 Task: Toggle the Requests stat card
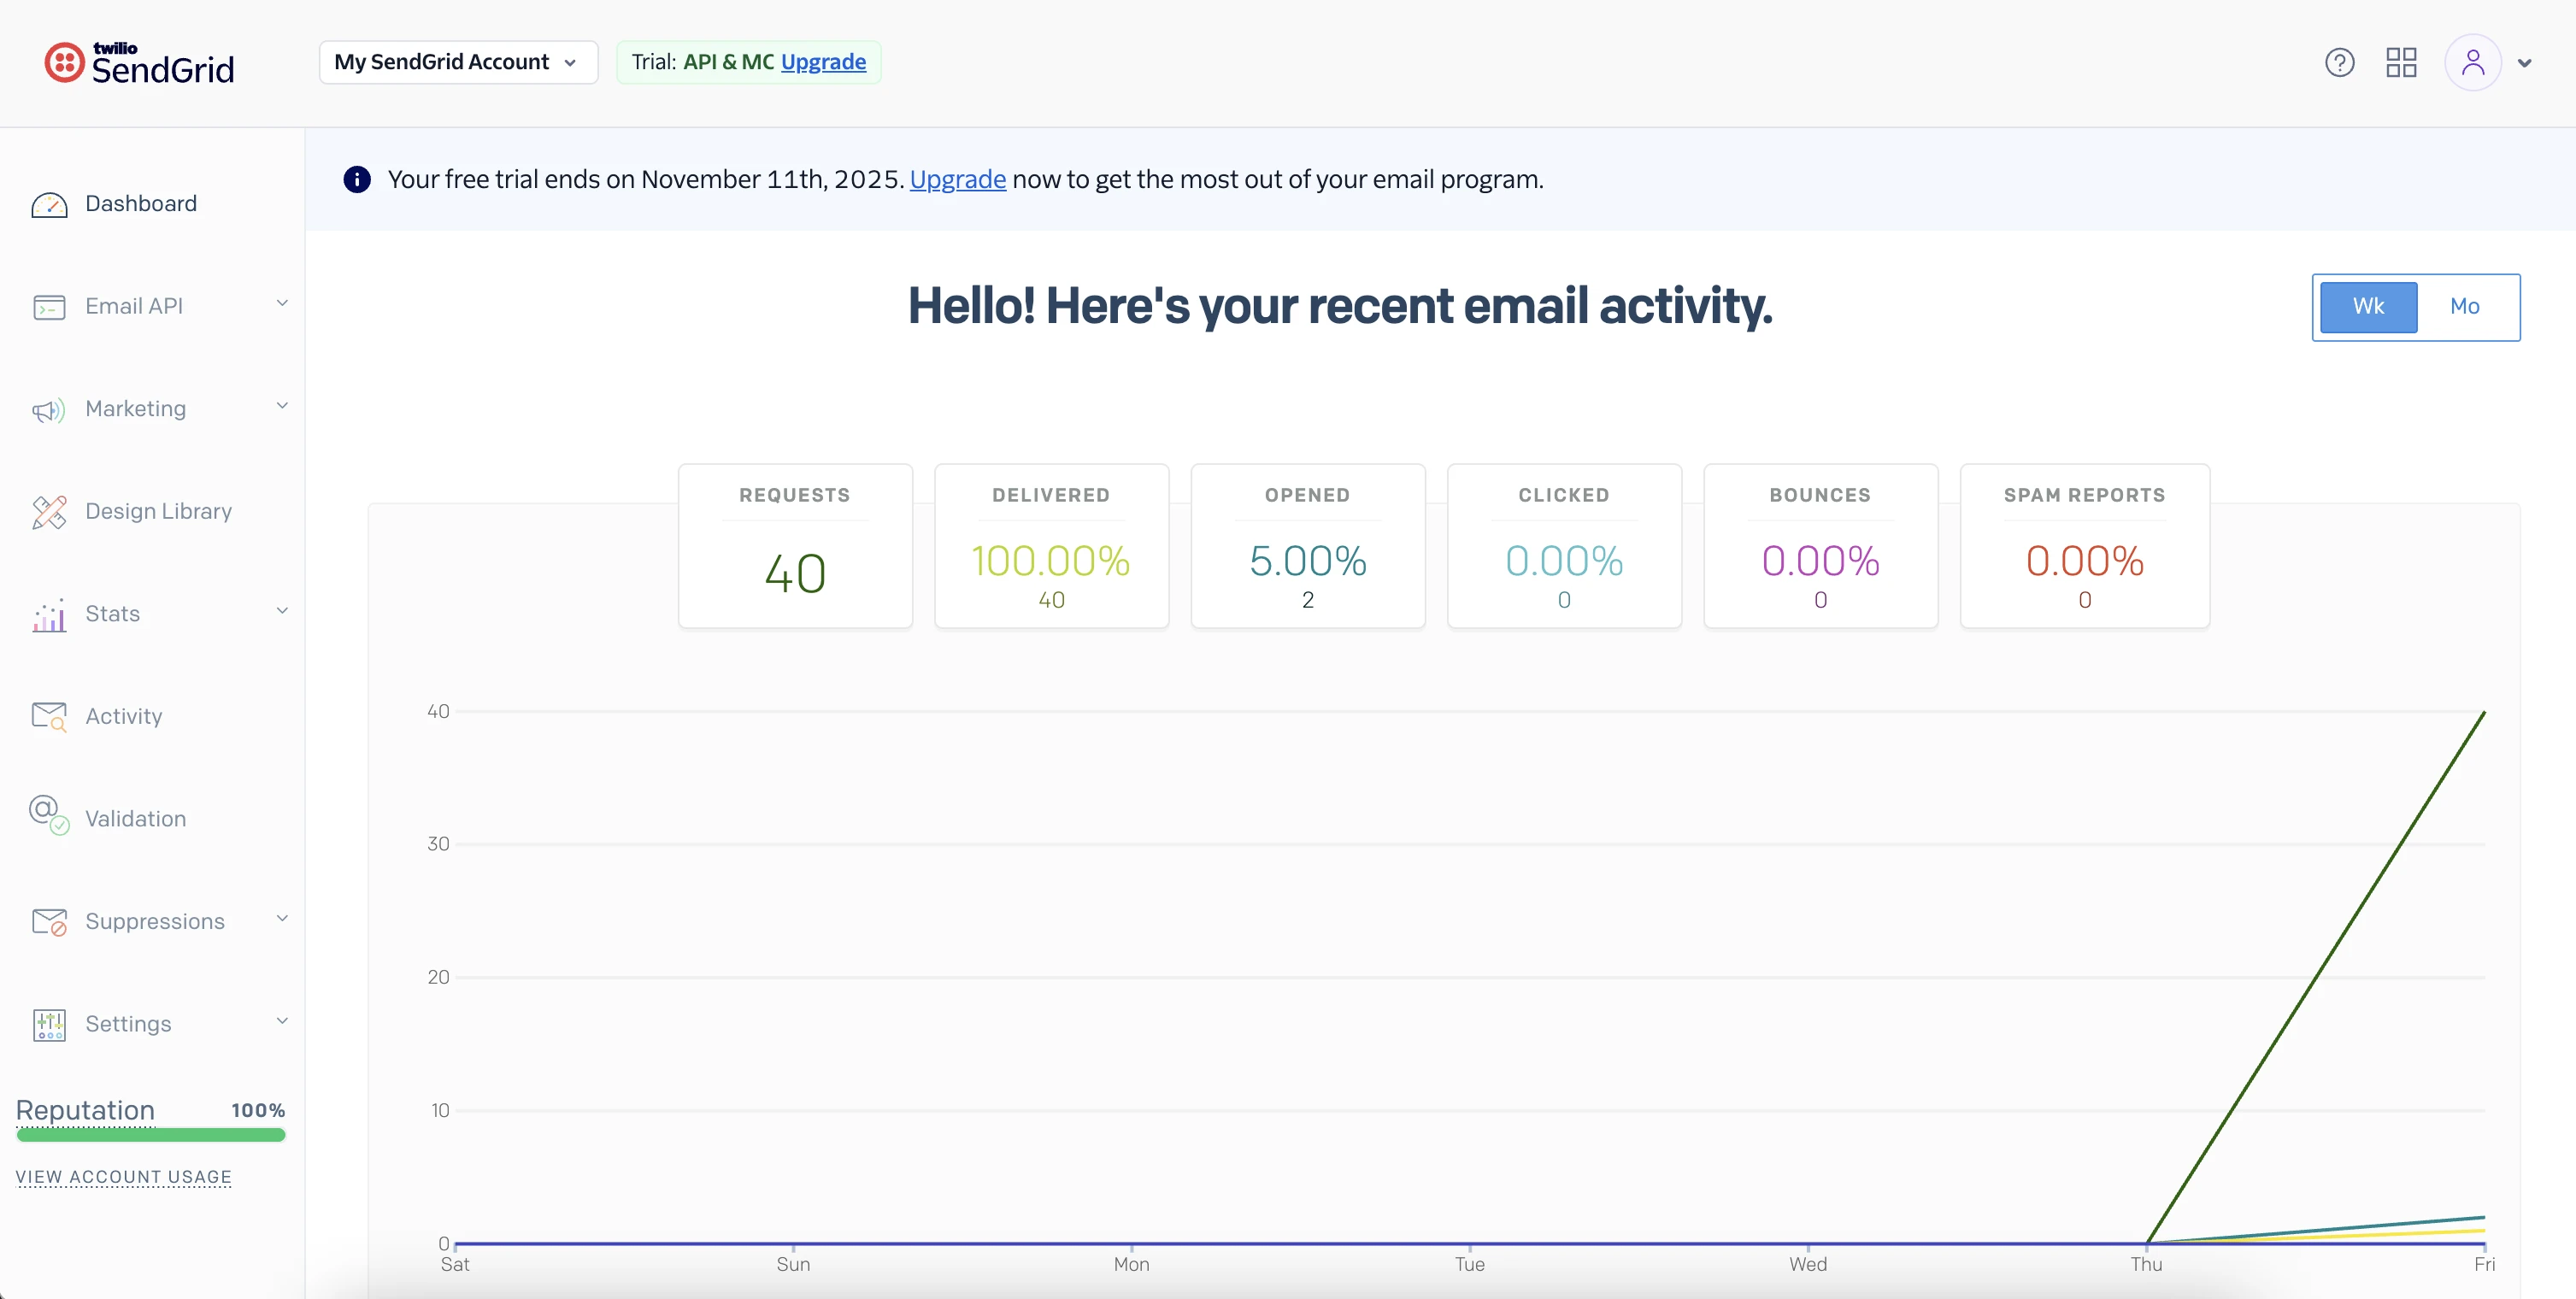(795, 546)
